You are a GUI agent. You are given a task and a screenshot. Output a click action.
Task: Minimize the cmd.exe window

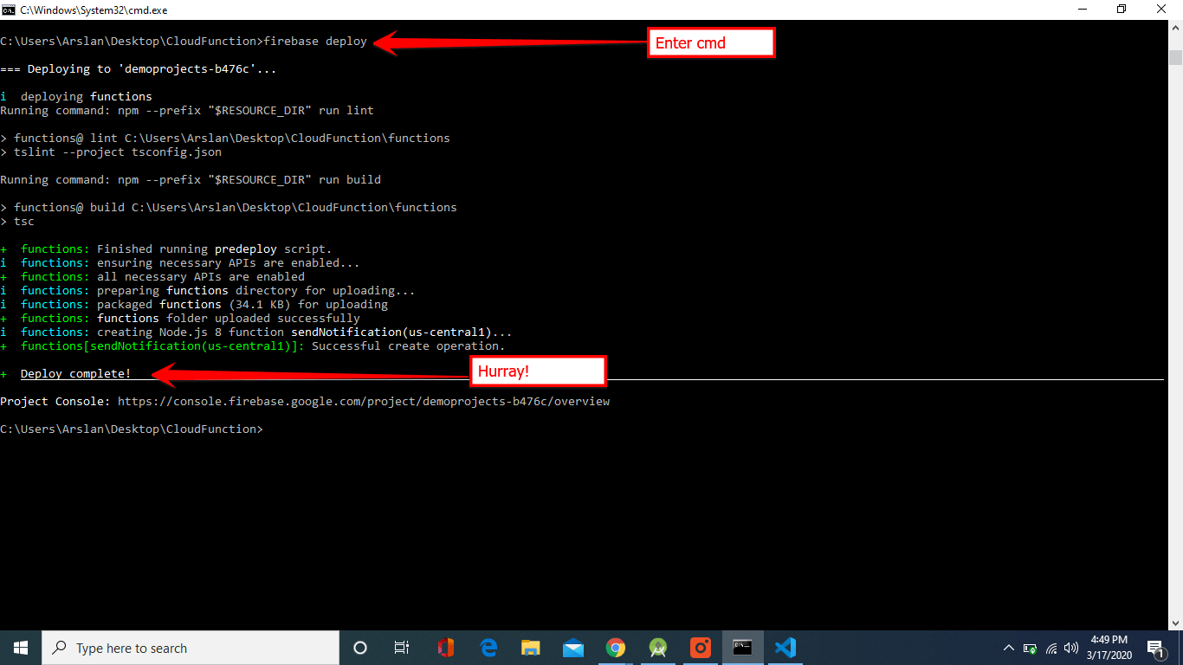click(1083, 10)
